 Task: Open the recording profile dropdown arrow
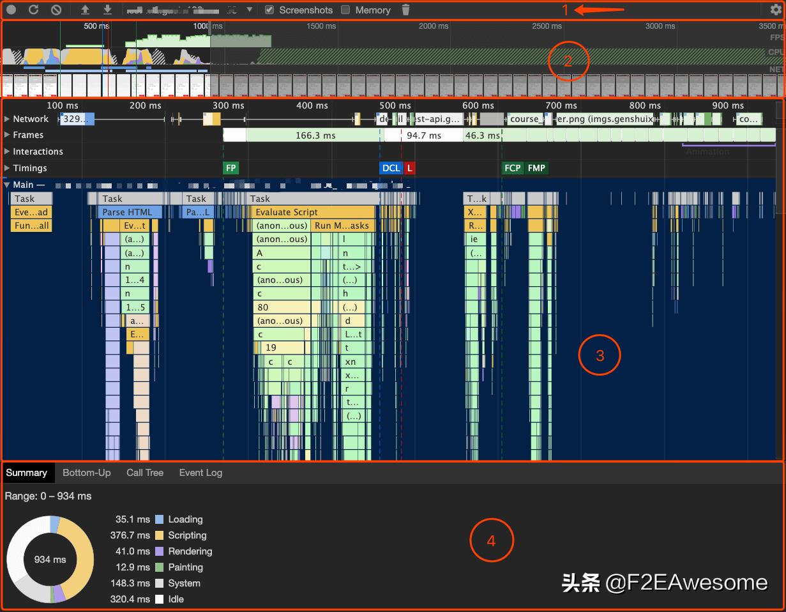(250, 10)
